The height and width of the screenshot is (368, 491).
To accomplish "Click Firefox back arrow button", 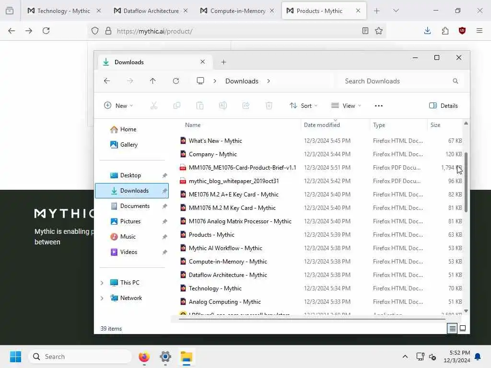I will (12, 31).
